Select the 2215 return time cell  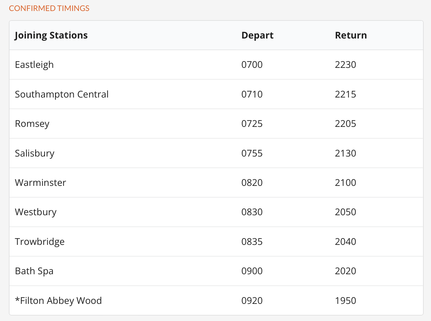(345, 94)
